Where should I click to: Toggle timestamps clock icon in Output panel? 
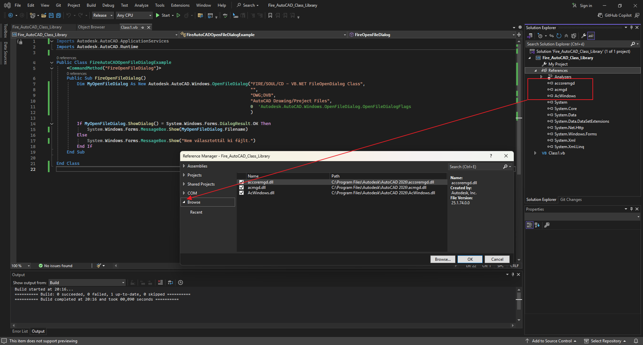coord(181,282)
